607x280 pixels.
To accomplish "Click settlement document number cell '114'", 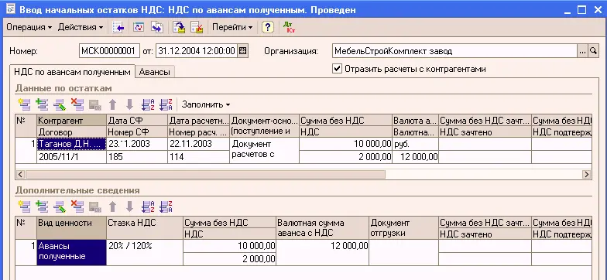I will click(198, 156).
